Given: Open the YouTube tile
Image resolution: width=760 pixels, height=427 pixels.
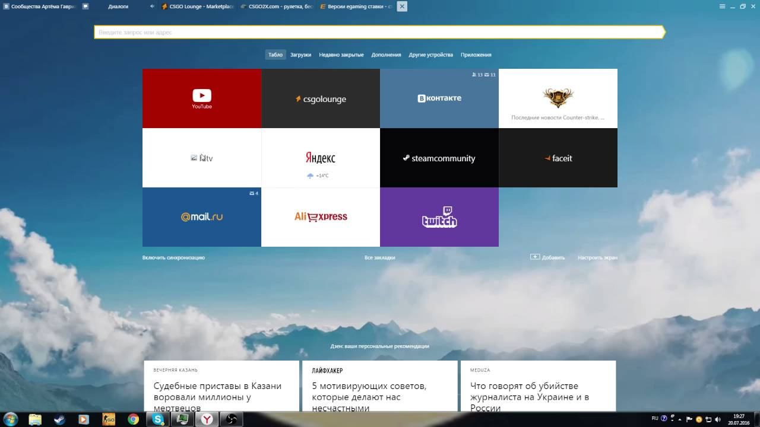Looking at the screenshot, I should click(202, 98).
